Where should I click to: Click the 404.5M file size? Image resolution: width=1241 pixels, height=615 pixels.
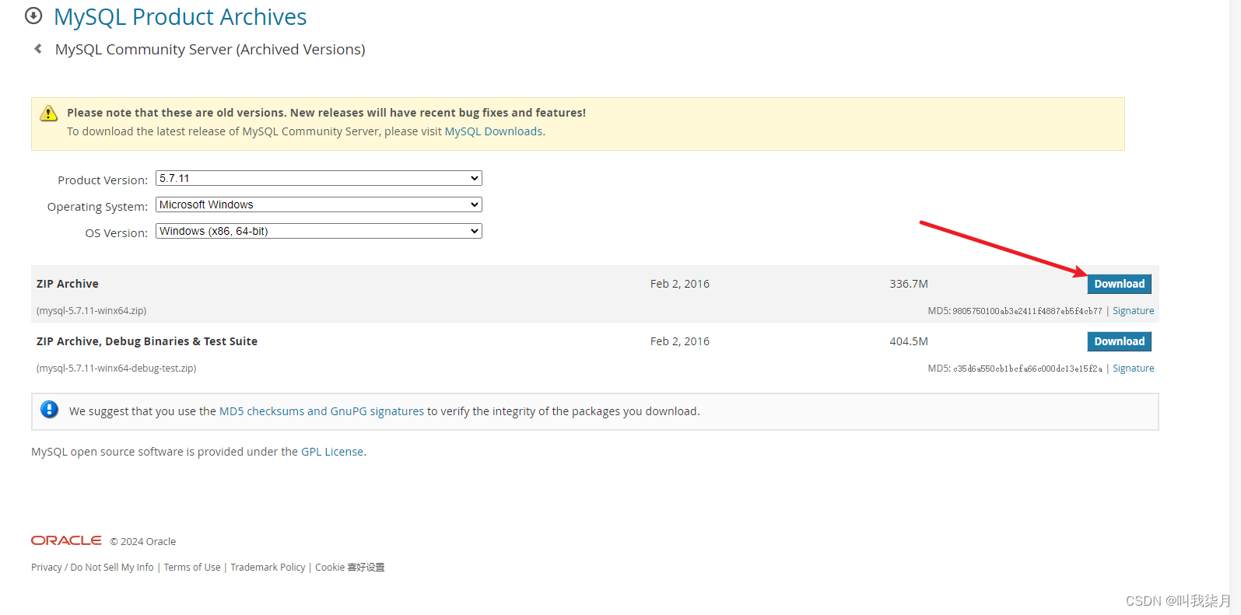pyautogui.click(x=909, y=341)
